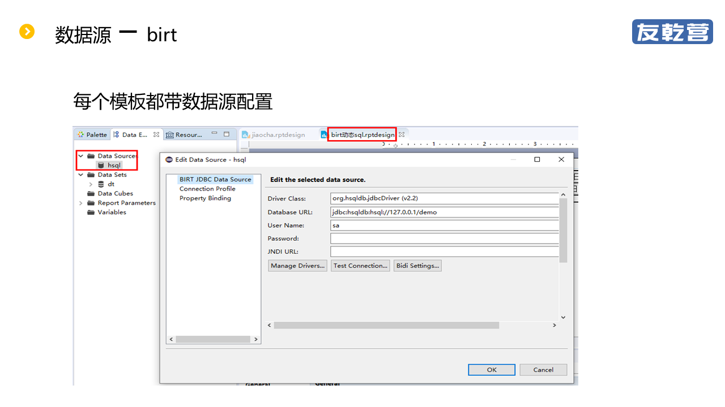The height and width of the screenshot is (407, 725).
Task: Open the jiaocha.rptdesign editor tab
Action: (x=274, y=135)
